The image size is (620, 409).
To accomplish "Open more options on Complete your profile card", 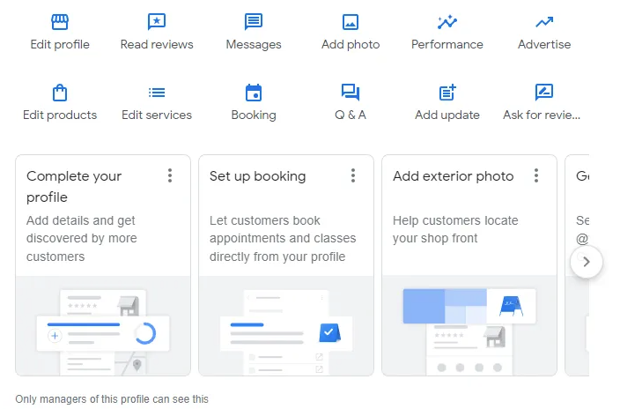I will tap(170, 176).
